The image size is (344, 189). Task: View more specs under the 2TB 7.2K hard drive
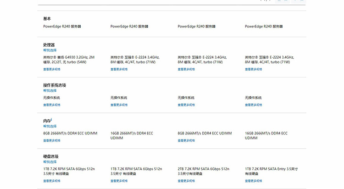pos(186,181)
